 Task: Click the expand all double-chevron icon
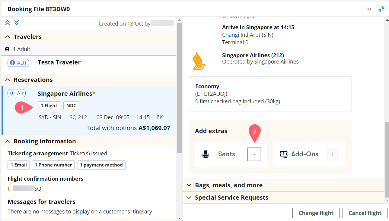pos(17,23)
